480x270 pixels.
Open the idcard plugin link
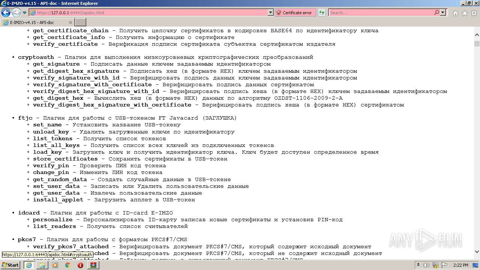pos(29,213)
